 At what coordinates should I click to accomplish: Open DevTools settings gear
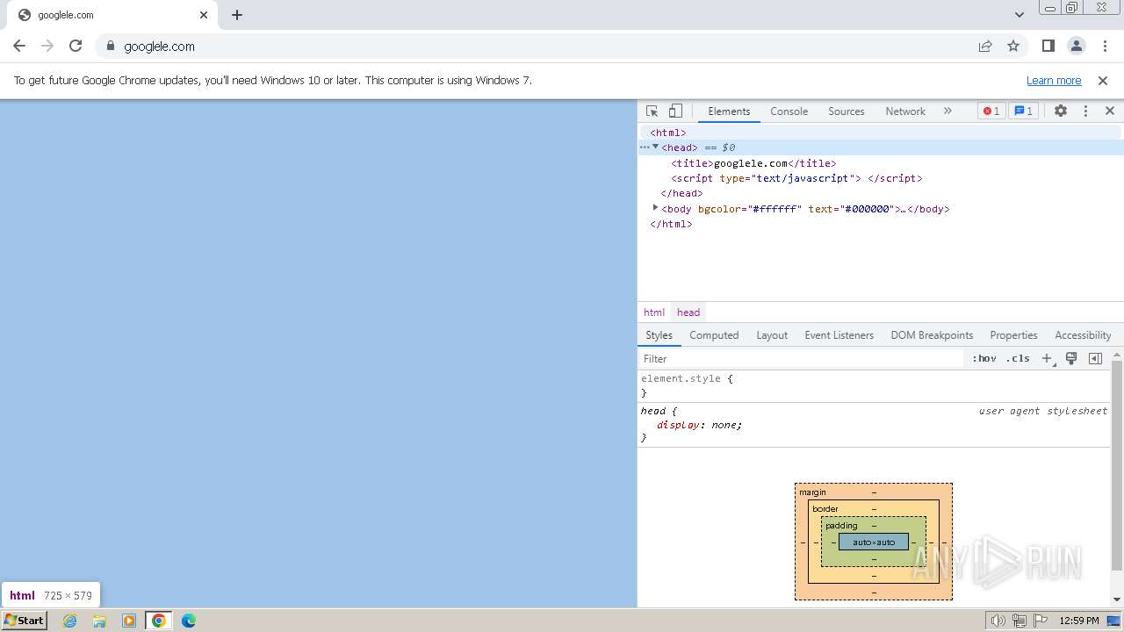(1061, 111)
